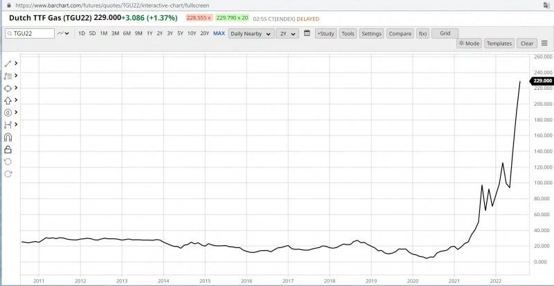Screen dimensions: 554x286
Task: Select the measure range tool
Action: pyautogui.click(x=8, y=124)
